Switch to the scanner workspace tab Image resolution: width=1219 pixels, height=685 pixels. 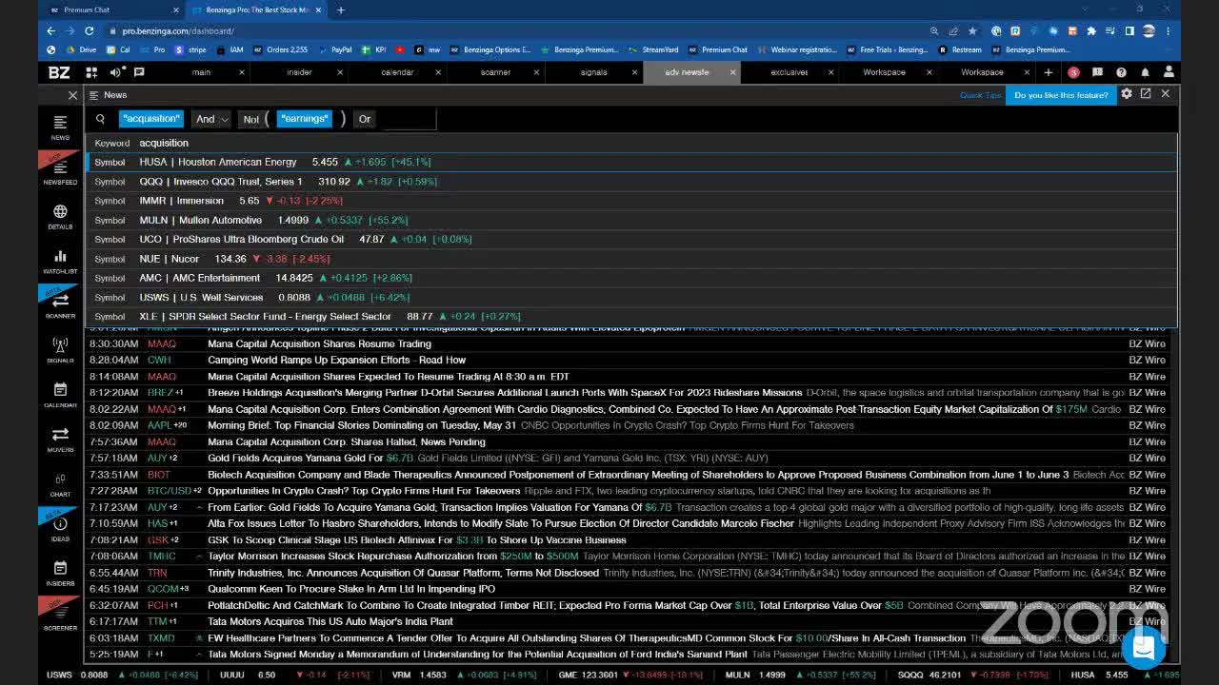(x=495, y=72)
